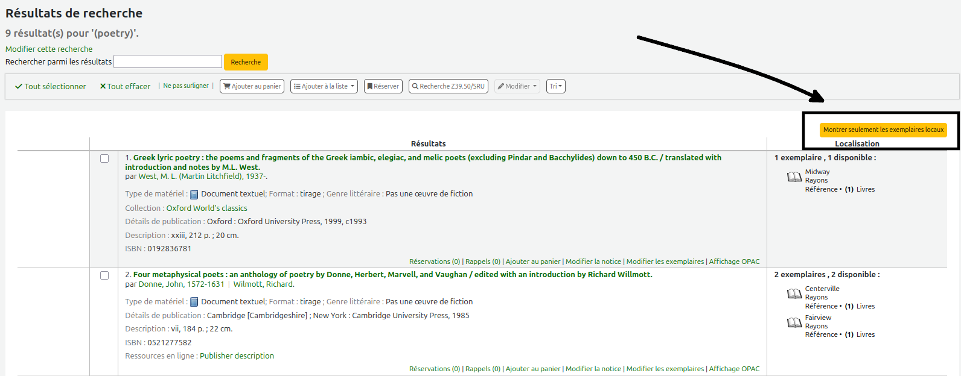This screenshot has width=961, height=376.
Task: Click the book icon next to Midway
Action: pos(794,177)
